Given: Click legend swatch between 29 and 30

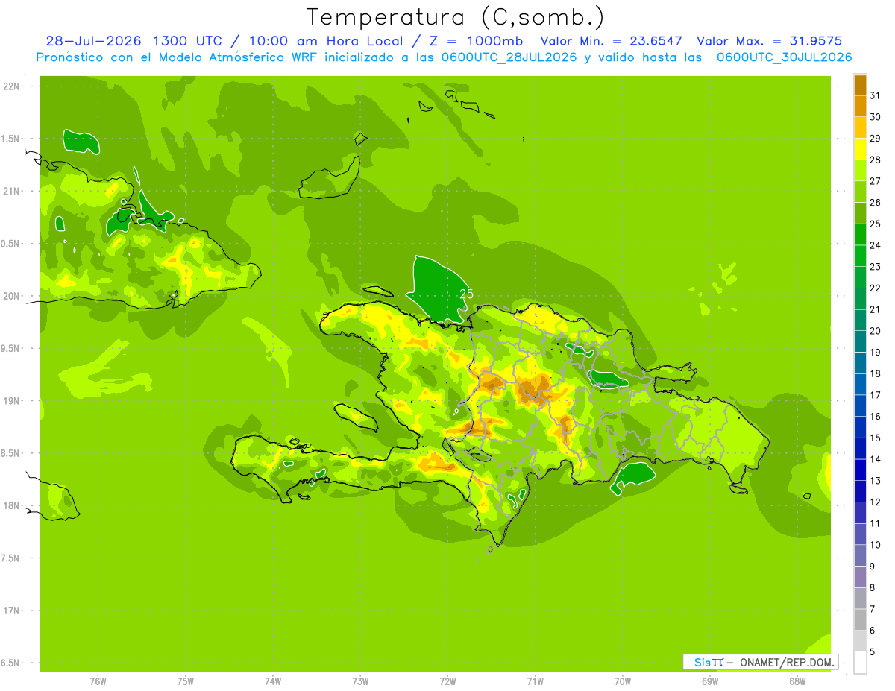Looking at the screenshot, I should tap(860, 127).
